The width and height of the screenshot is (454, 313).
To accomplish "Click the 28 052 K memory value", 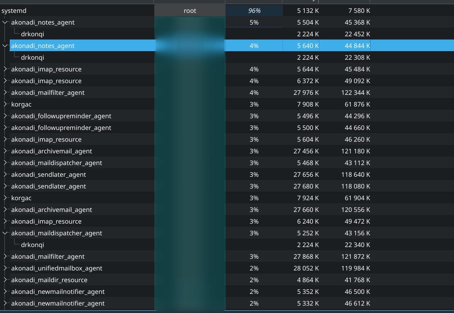I will point(306,268).
